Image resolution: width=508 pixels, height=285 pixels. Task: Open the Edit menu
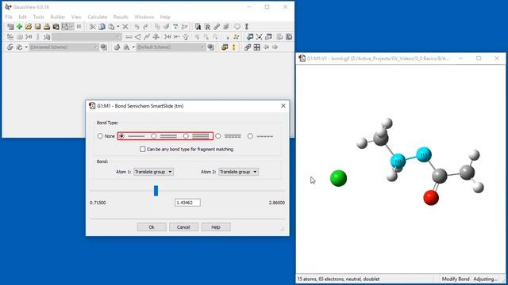(x=22, y=17)
